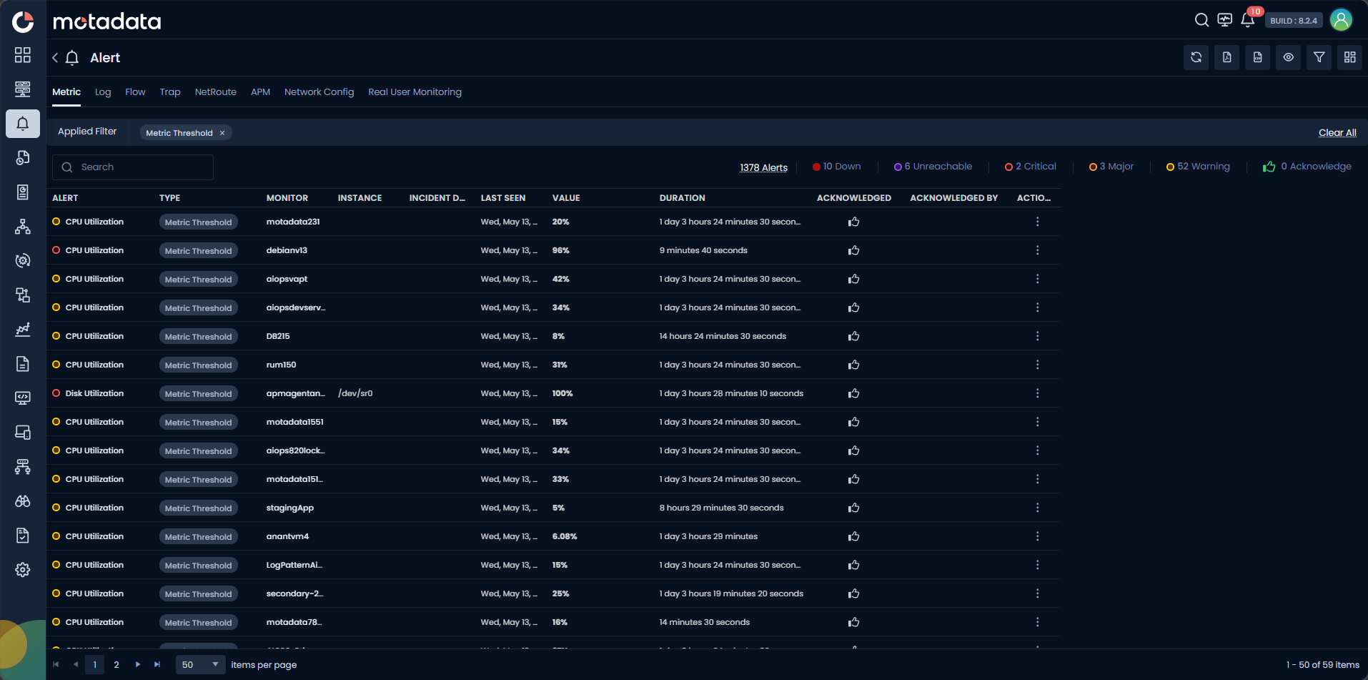Screen dimensions: 1368x680
Task: Open notifications bell with badge 10
Action: (1248, 20)
